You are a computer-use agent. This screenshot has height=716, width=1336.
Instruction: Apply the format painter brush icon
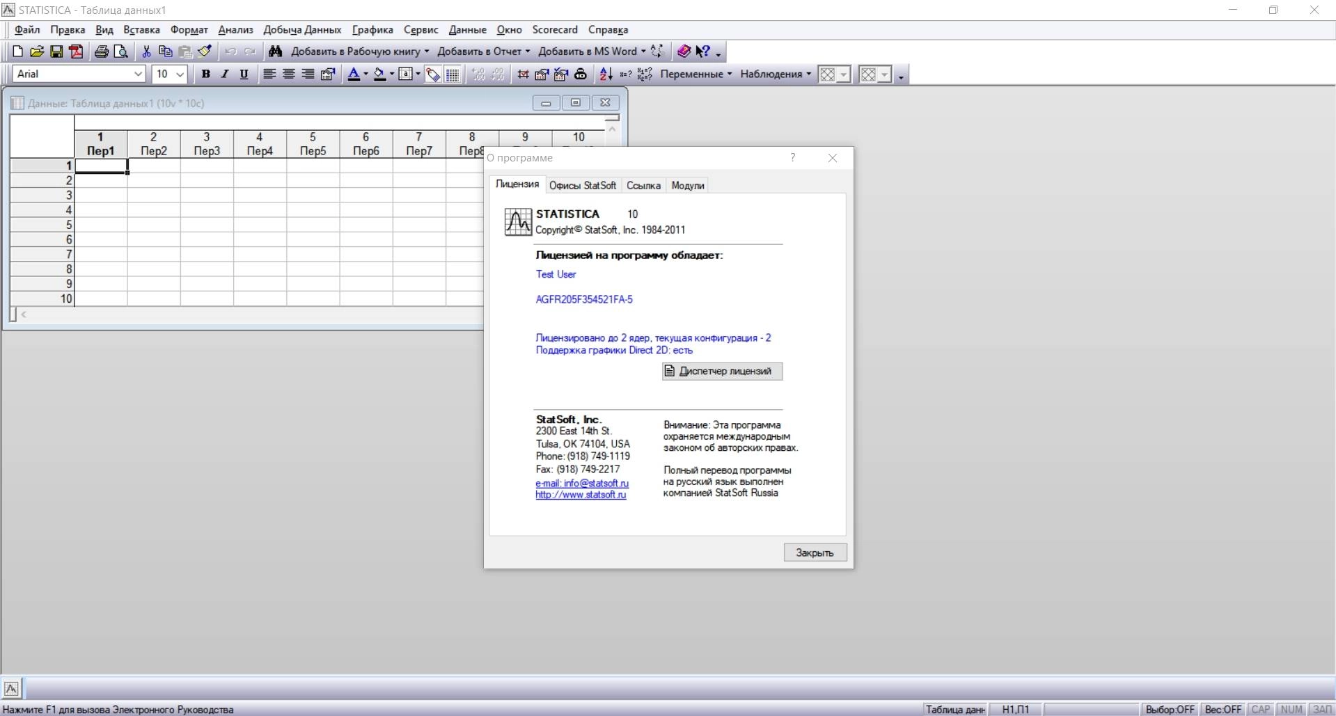tap(205, 51)
